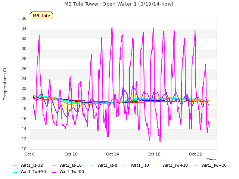The height and width of the screenshot is (179, 239).
Task: Click the MB_tule label box
Action: [x=41, y=15]
